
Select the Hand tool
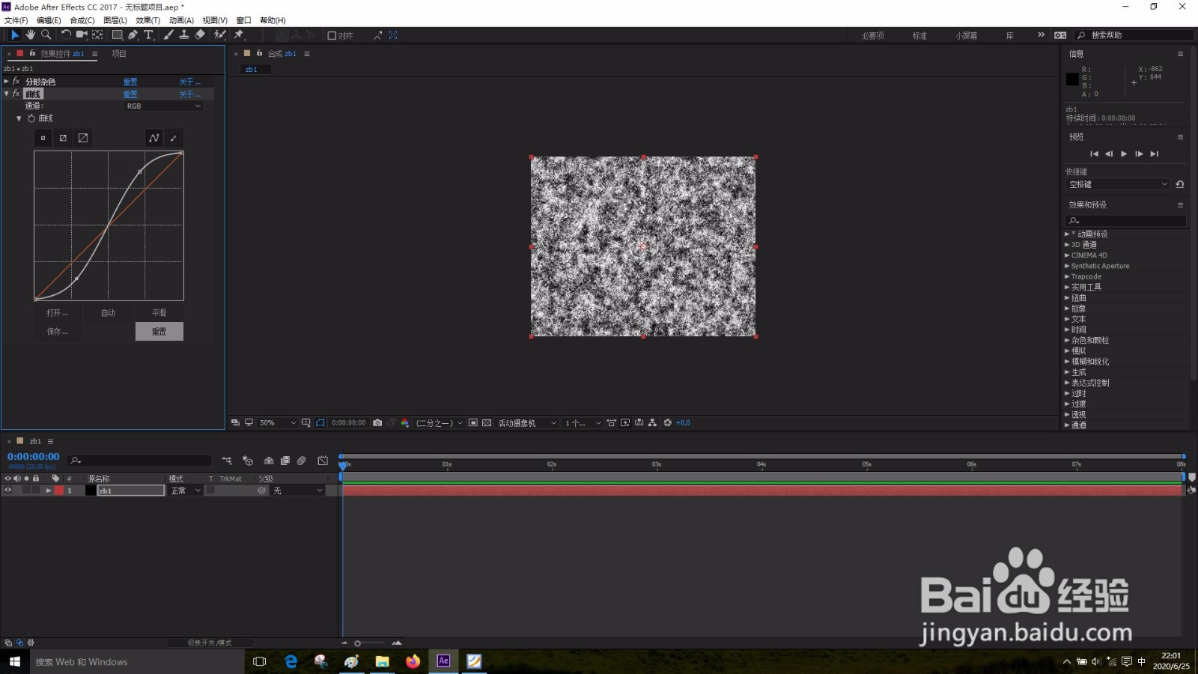(30, 34)
